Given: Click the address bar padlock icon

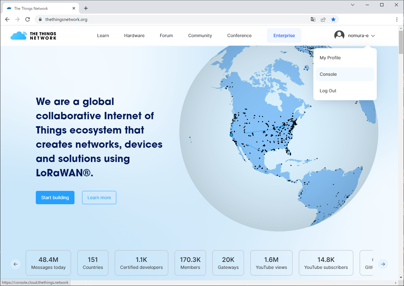Looking at the screenshot, I should coord(40,19).
